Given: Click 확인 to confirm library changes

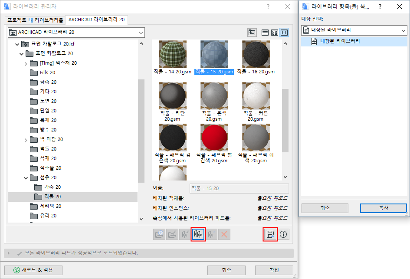Looking at the screenshot, I should coord(274,269).
